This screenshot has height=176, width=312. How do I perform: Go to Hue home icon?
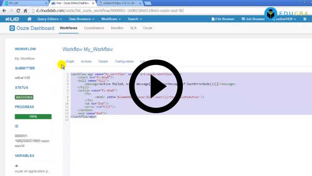point(29,19)
